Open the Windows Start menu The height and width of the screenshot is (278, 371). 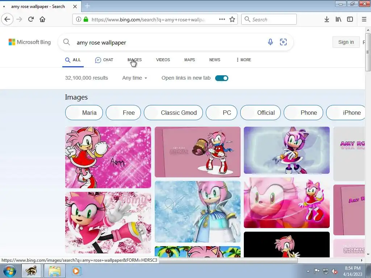point(10,271)
